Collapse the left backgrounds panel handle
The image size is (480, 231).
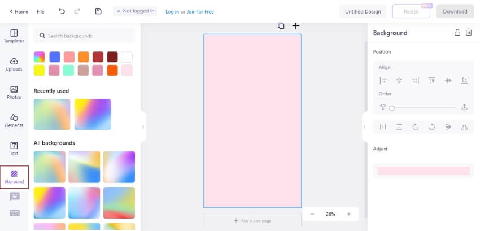[143, 127]
